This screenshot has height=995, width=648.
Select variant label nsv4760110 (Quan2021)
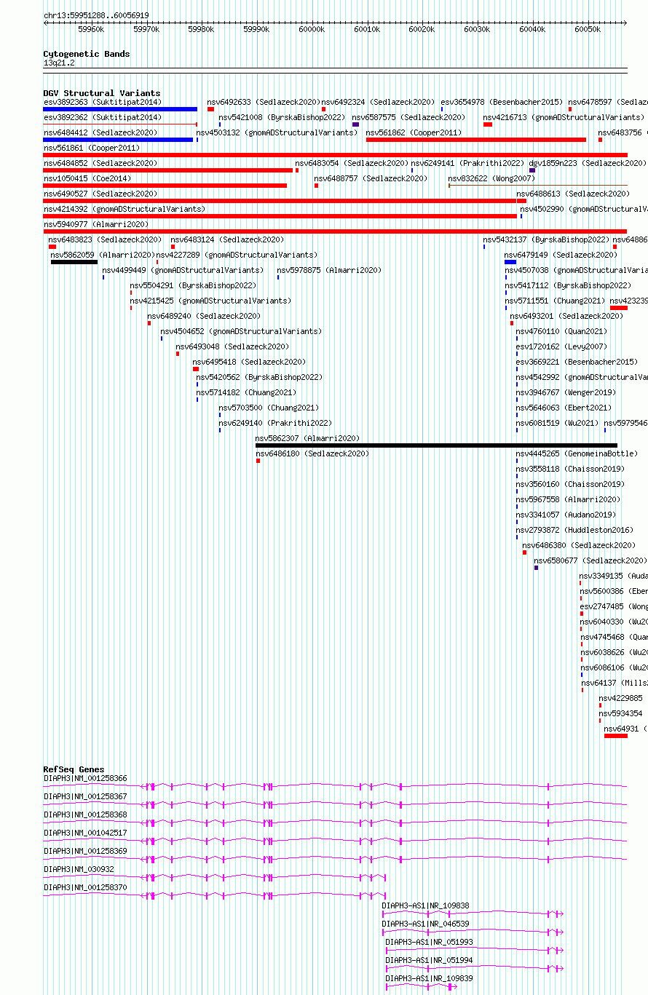(x=561, y=331)
